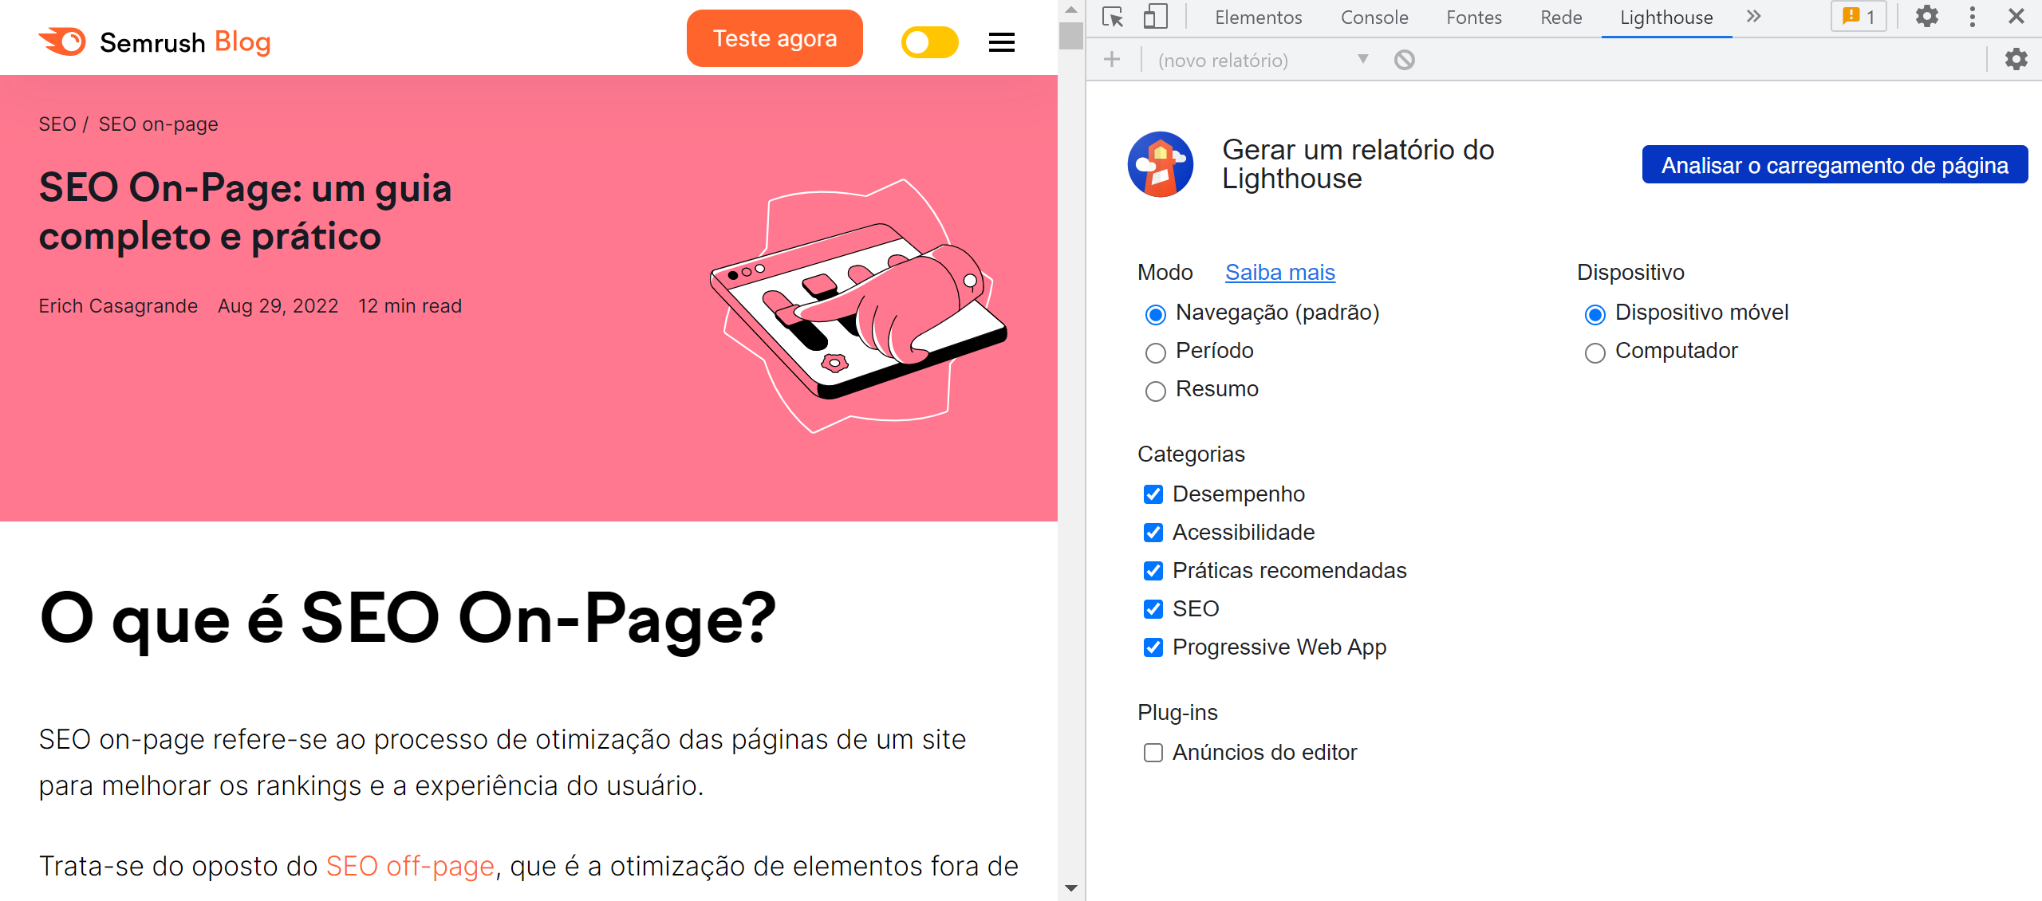
Task: Click the Lighthouse panel settings gear
Action: (2017, 59)
